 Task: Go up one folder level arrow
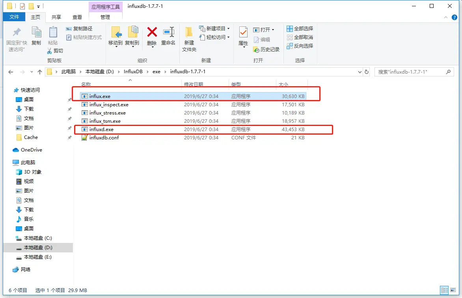pyautogui.click(x=40, y=72)
